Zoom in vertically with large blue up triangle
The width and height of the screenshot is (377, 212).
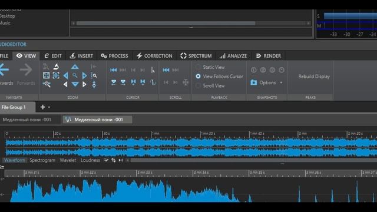[75, 67]
